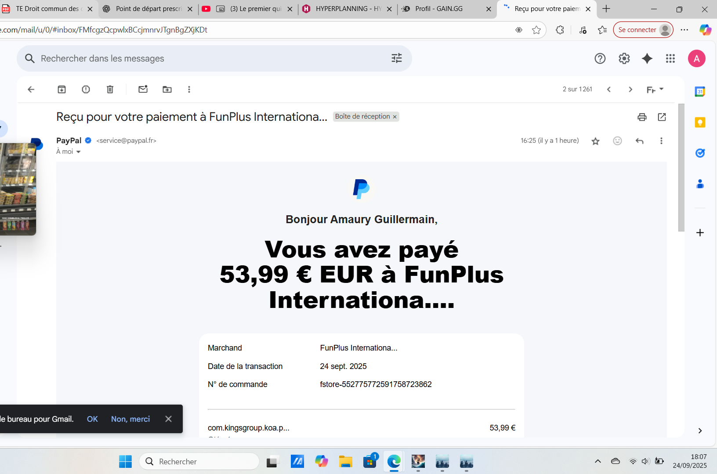Mark the message as unread
Viewport: 717px width, 474px height.
click(x=143, y=89)
